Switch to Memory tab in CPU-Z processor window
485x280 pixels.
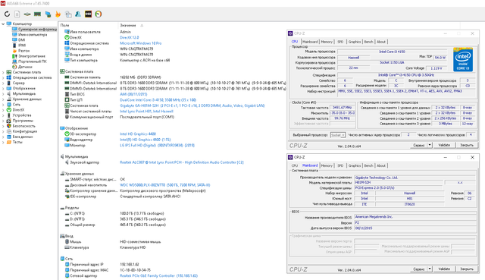point(327,42)
